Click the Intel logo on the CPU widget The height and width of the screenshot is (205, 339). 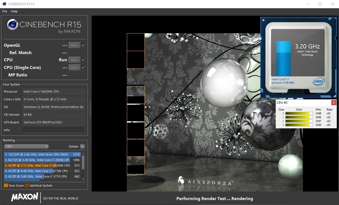tap(319, 81)
